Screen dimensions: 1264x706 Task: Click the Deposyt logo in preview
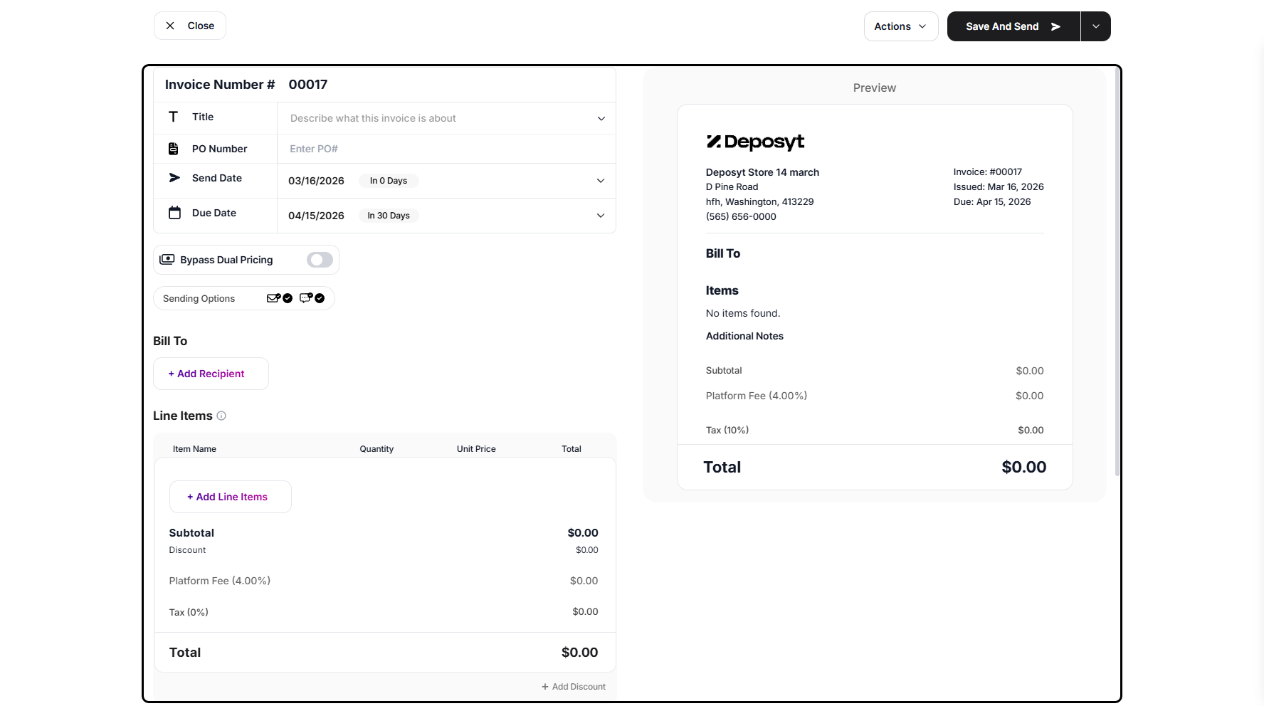pos(755,142)
